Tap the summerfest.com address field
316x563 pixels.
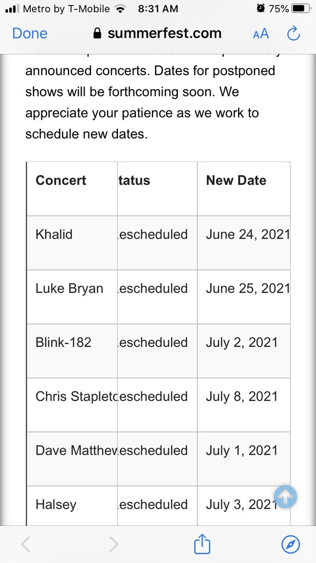click(x=157, y=34)
